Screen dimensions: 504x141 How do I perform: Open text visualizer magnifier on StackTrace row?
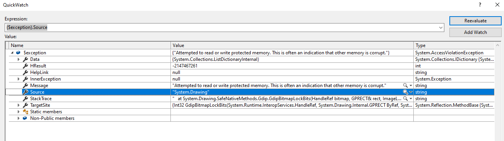405,98
